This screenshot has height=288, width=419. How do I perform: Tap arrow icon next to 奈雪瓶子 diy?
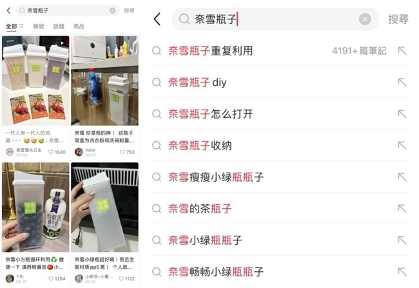click(402, 82)
